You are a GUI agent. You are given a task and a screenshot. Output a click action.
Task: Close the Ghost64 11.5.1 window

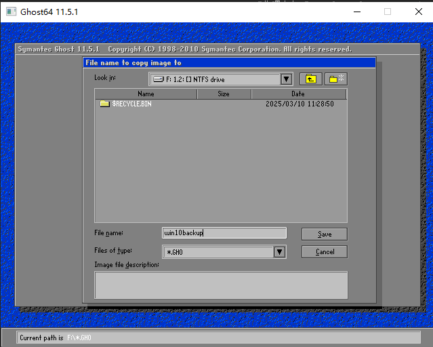pyautogui.click(x=419, y=12)
